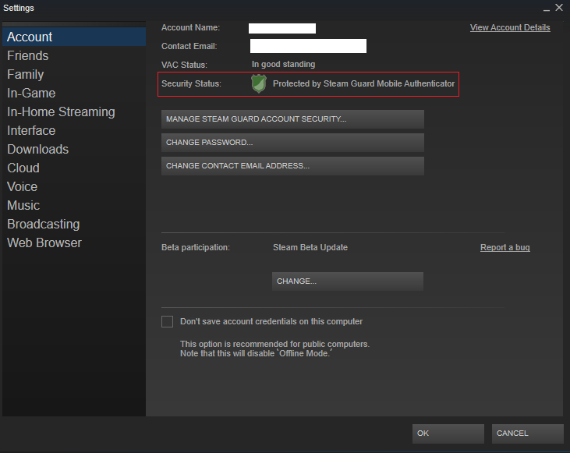Open In-Home Streaming settings
Image resolution: width=570 pixels, height=453 pixels.
tap(61, 112)
